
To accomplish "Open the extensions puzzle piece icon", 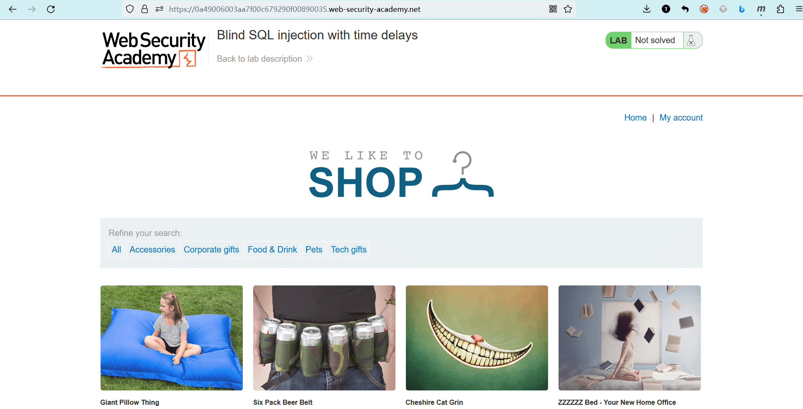I will coord(780,9).
